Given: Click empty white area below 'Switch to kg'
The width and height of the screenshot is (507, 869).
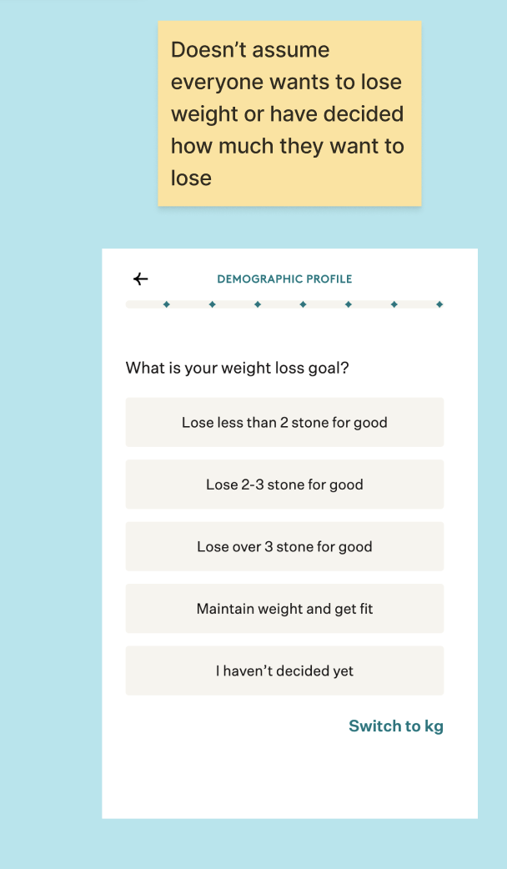Looking at the screenshot, I should point(290,776).
